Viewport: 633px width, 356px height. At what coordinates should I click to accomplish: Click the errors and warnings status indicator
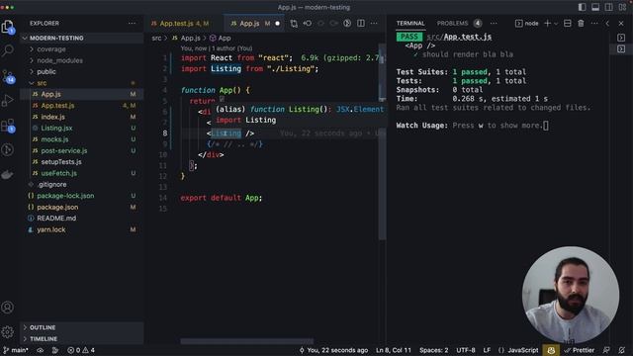click(x=81, y=350)
